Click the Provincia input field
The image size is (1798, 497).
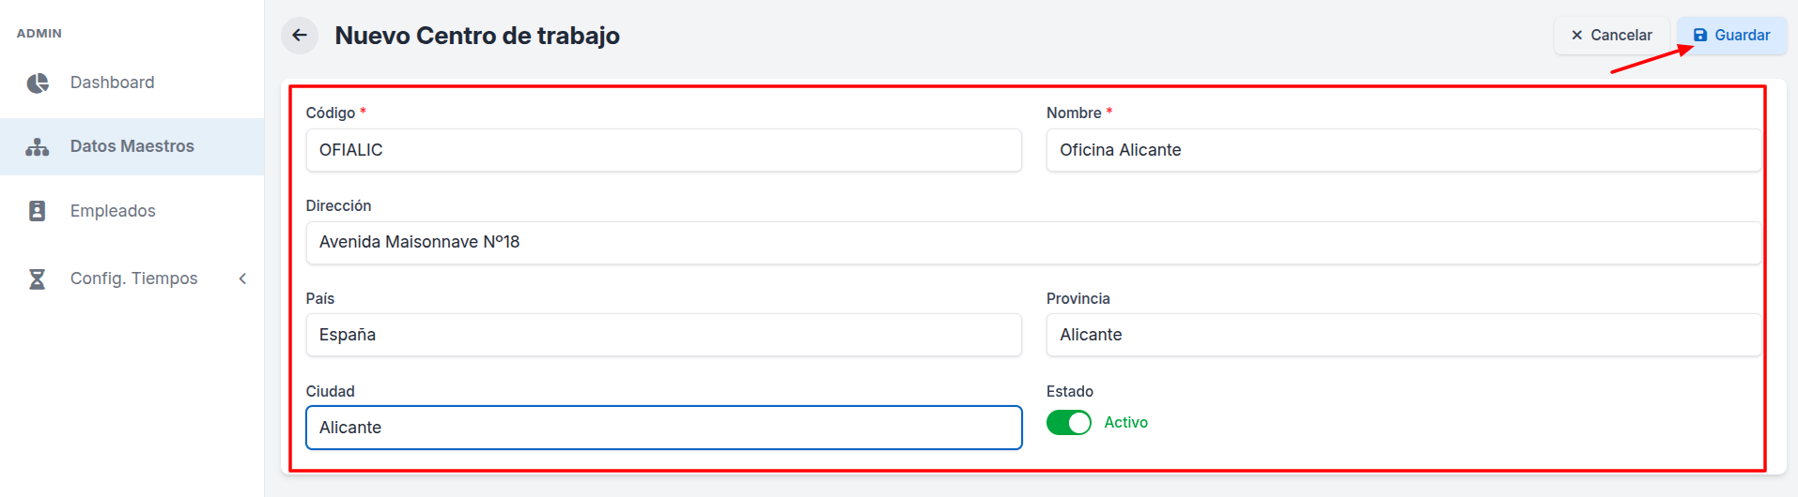coord(1403,335)
